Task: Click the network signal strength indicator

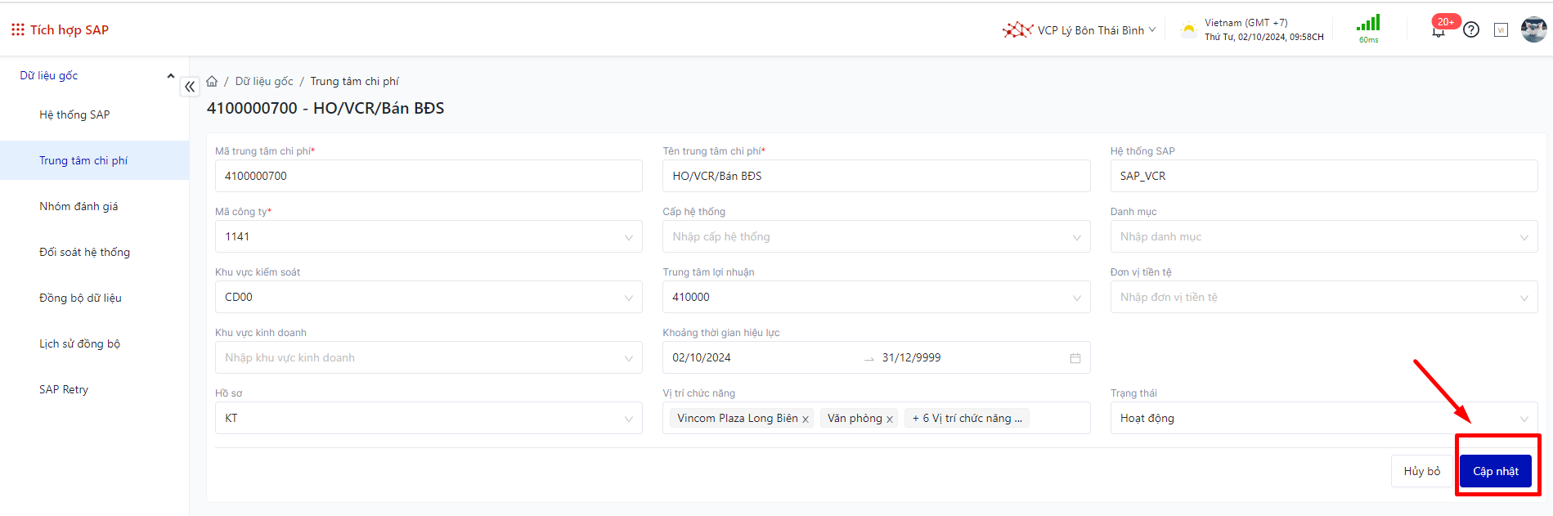Action: pos(1368,25)
